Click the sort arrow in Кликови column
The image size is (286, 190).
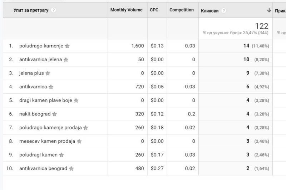click(x=269, y=10)
